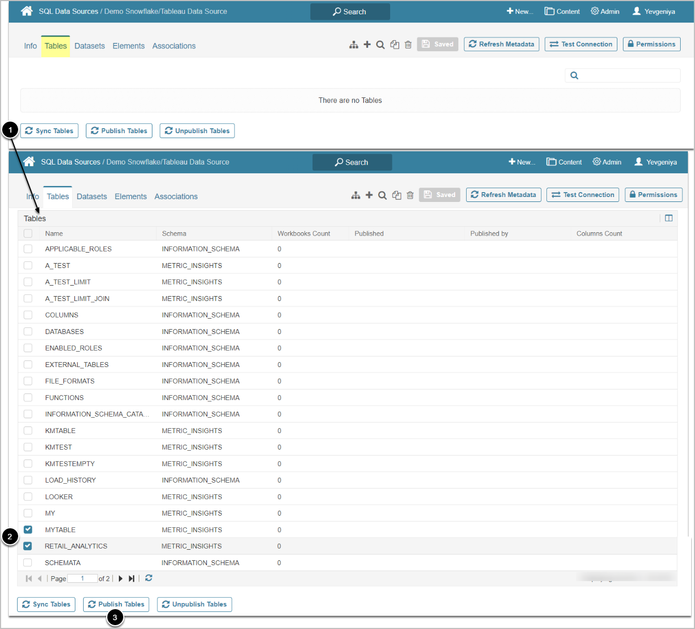The height and width of the screenshot is (629, 695).
Task: Click the grid refresh icon beside pagination
Action: tap(149, 578)
